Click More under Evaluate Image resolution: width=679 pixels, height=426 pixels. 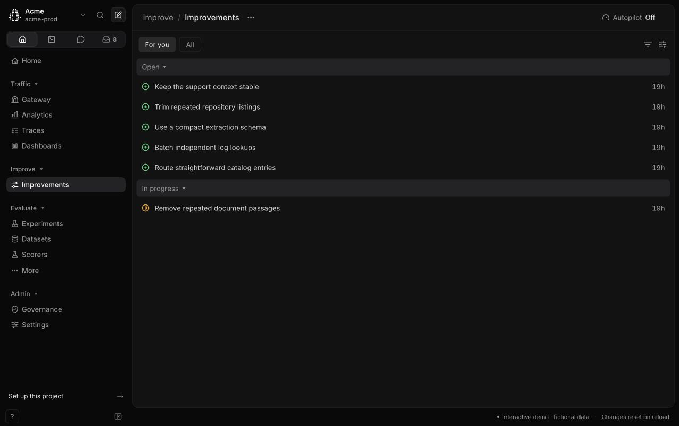pyautogui.click(x=66, y=271)
